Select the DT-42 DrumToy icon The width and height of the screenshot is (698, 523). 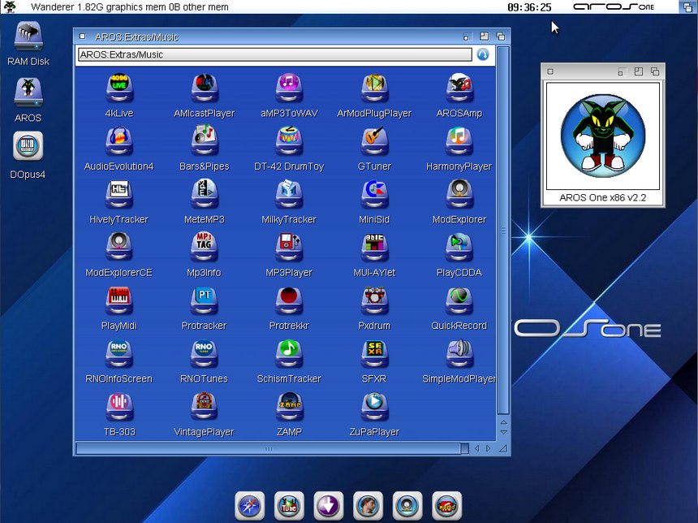pos(288,141)
